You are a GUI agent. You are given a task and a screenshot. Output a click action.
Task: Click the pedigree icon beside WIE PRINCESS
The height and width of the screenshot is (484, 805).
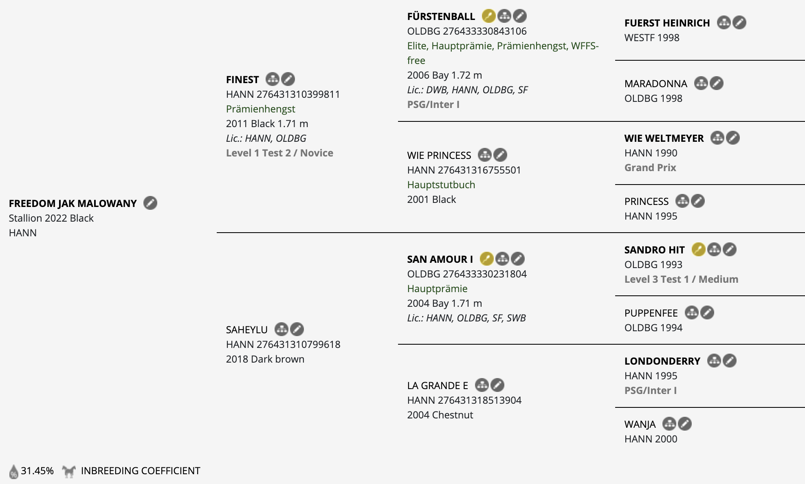485,155
